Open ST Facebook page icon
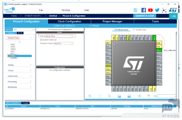This screenshot has width=182, height=120. [144, 10]
